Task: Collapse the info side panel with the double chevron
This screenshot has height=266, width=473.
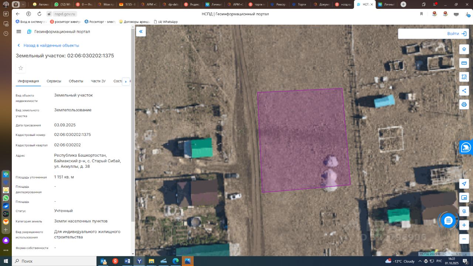Action: point(141,31)
